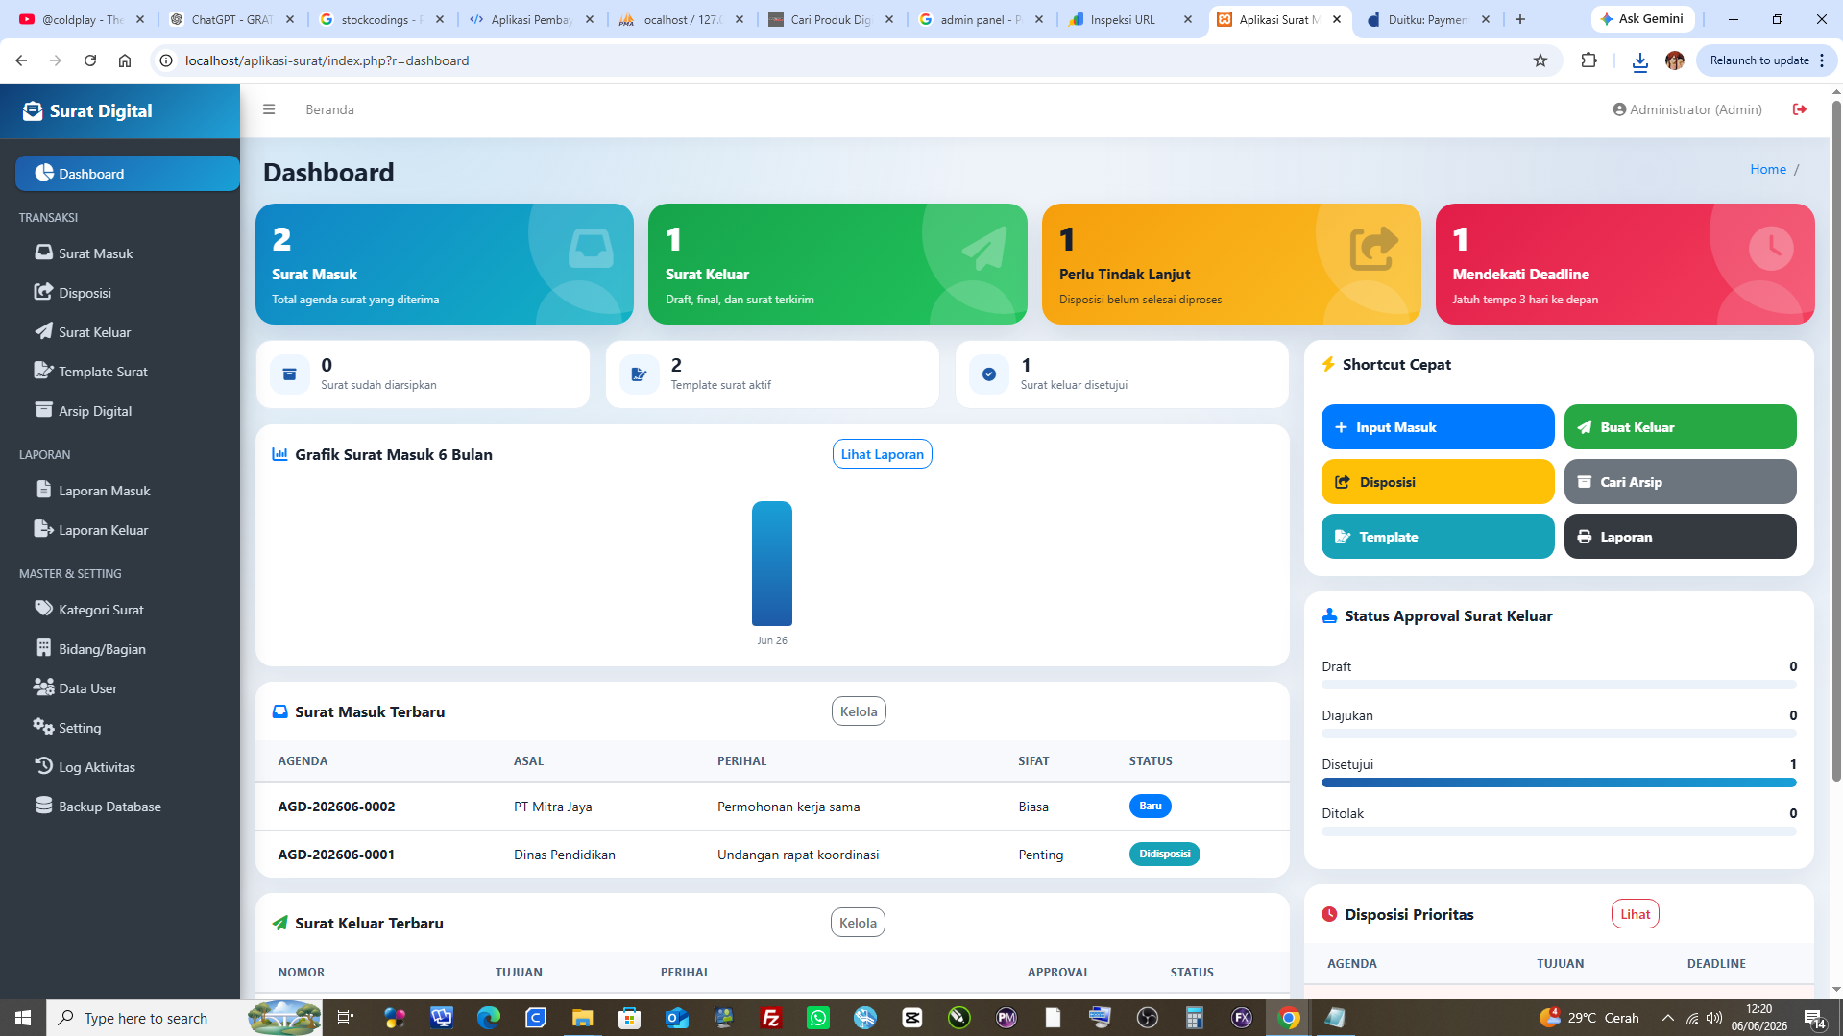This screenshot has height=1036, width=1843.
Task: Open FileZilla from the taskbar
Action: [770, 1018]
